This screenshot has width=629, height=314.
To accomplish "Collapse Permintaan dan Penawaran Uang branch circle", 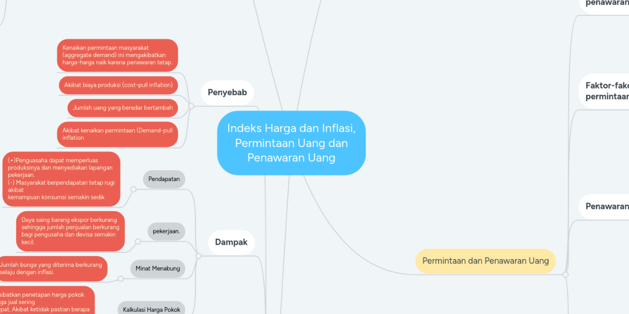I will [565, 274].
